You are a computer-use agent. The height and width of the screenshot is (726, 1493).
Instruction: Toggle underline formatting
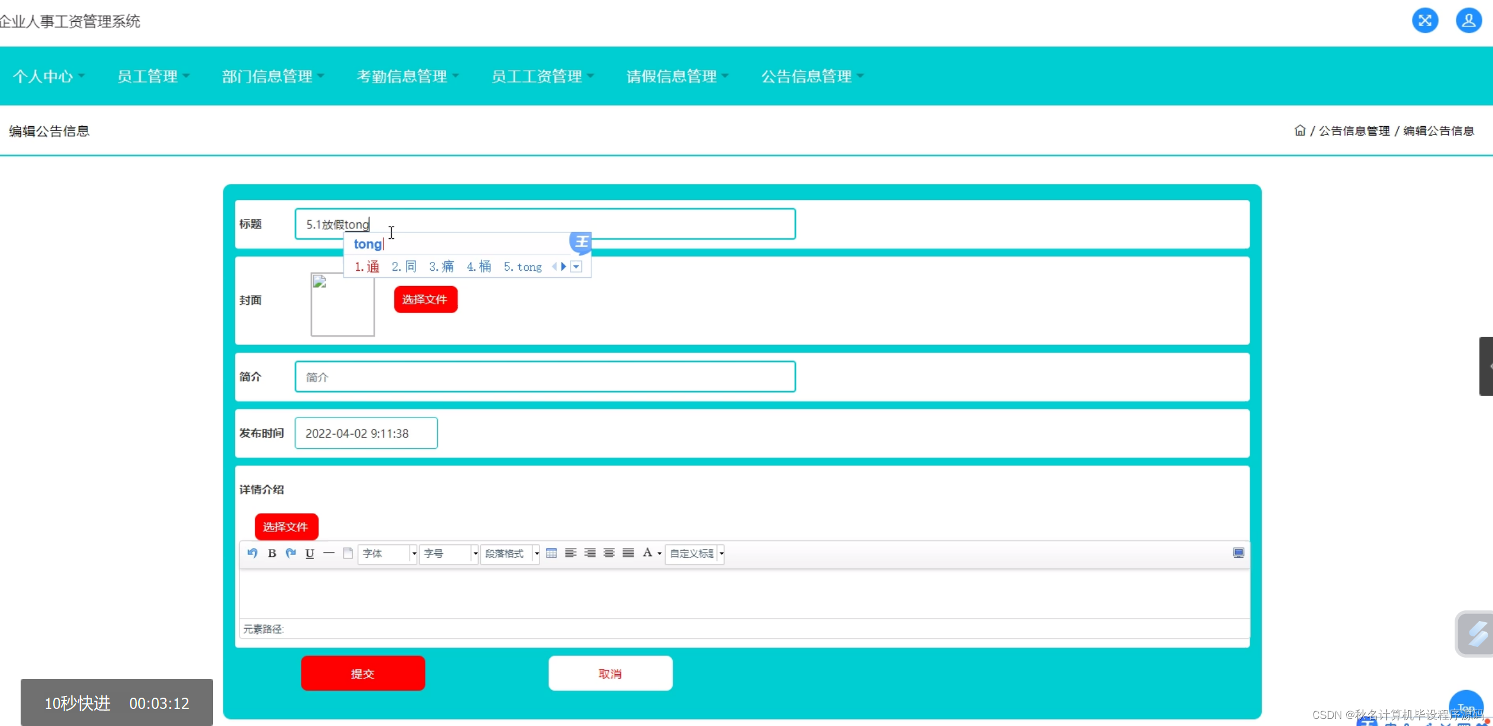pos(309,553)
